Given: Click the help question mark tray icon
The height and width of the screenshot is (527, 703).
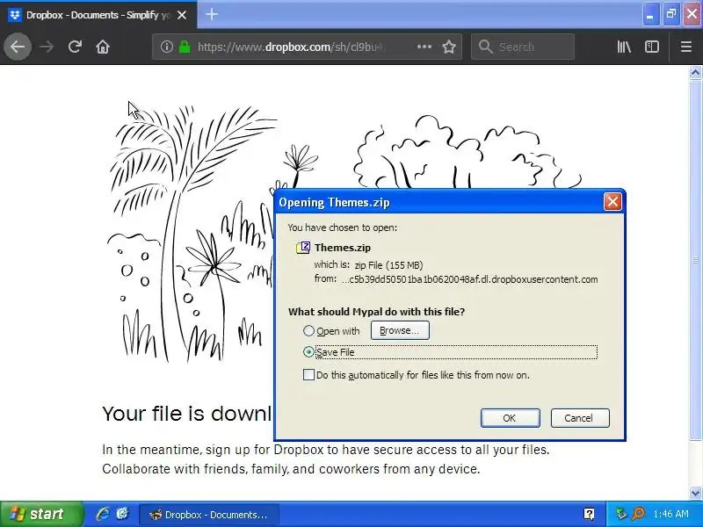Looking at the screenshot, I should point(589,514).
